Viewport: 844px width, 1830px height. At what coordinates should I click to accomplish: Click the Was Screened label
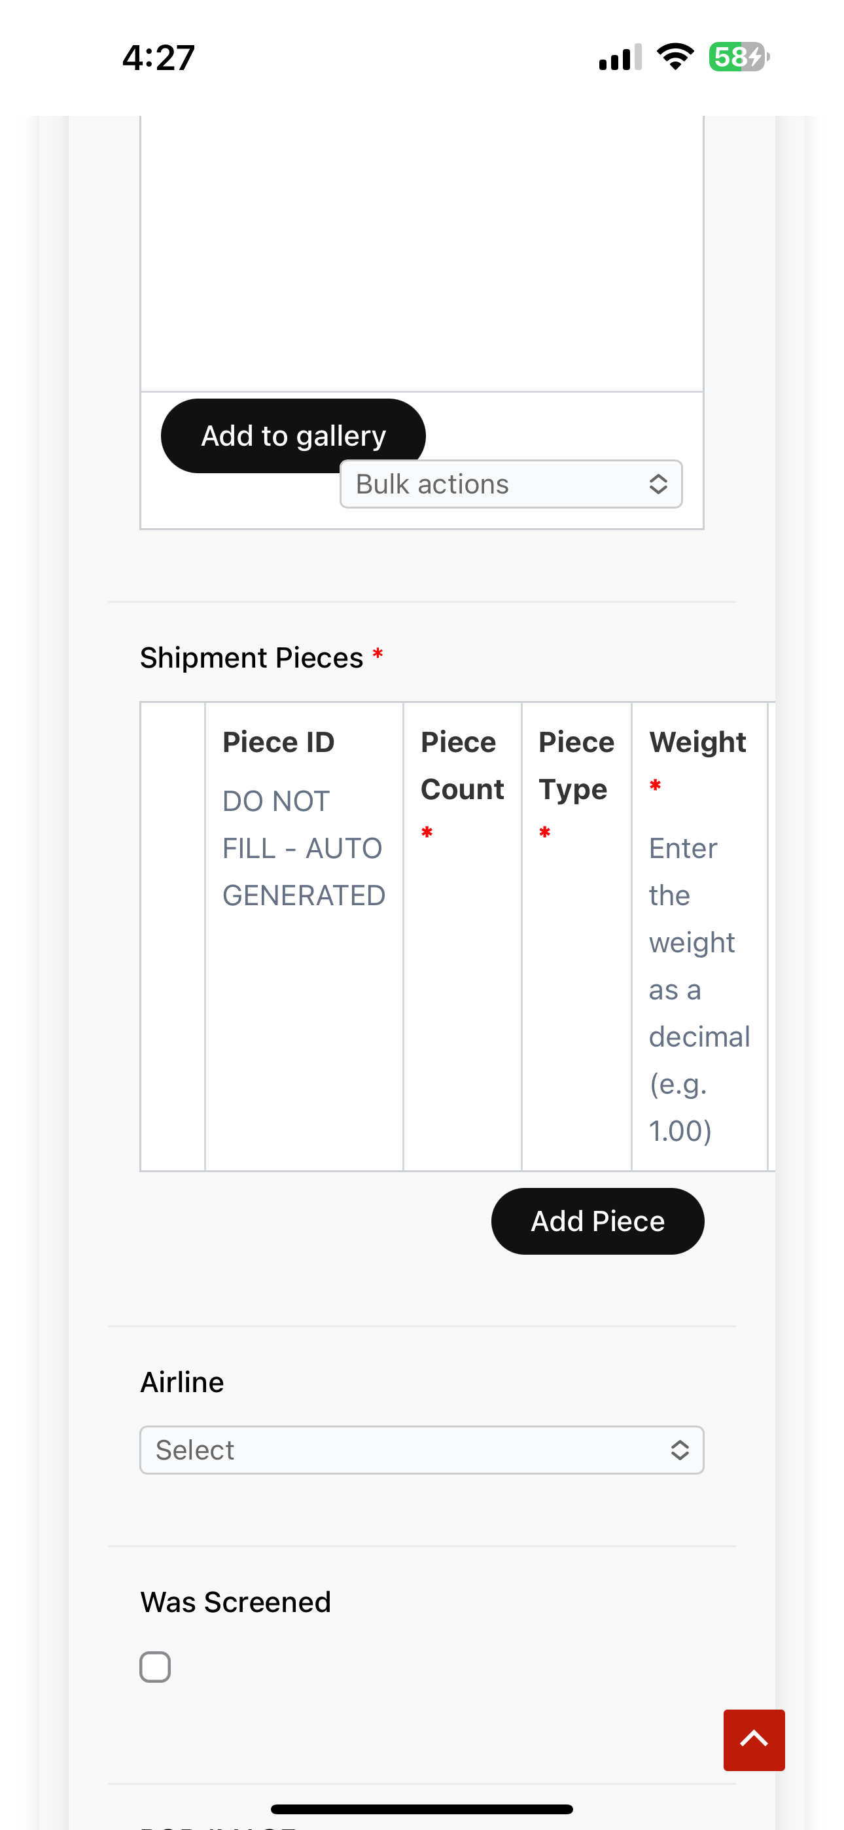click(x=236, y=1602)
